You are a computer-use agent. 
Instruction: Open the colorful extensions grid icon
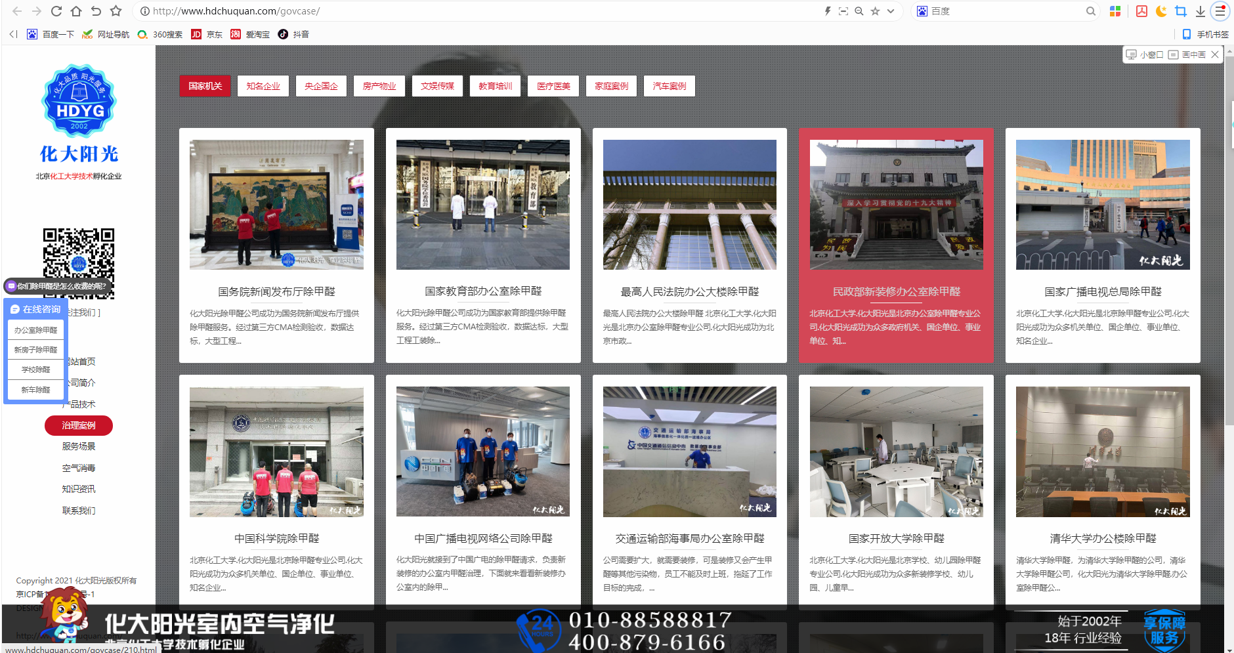[1115, 11]
